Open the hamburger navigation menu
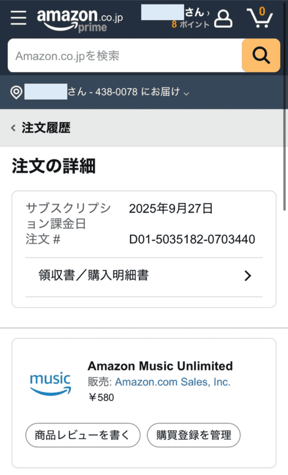This screenshot has width=288, height=475. [x=19, y=18]
